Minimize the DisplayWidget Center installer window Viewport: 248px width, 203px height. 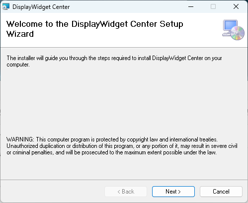pyautogui.click(x=191, y=6)
